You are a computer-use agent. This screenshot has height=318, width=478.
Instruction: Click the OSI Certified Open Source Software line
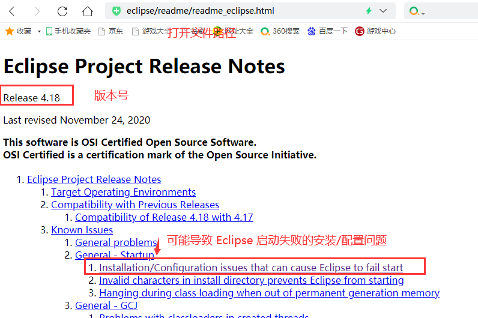[130, 142]
